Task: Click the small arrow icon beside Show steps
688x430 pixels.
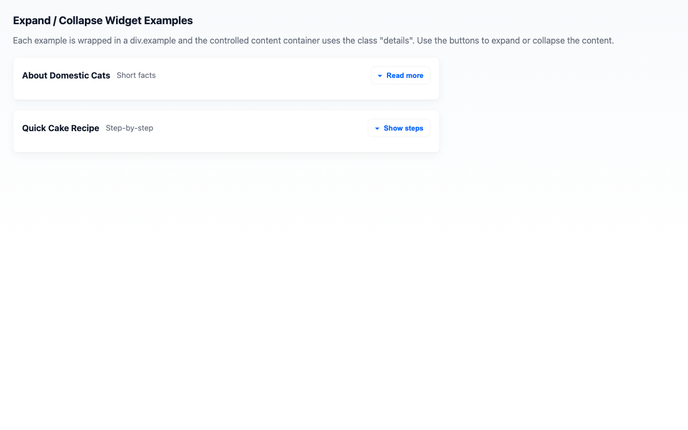Action: (377, 128)
